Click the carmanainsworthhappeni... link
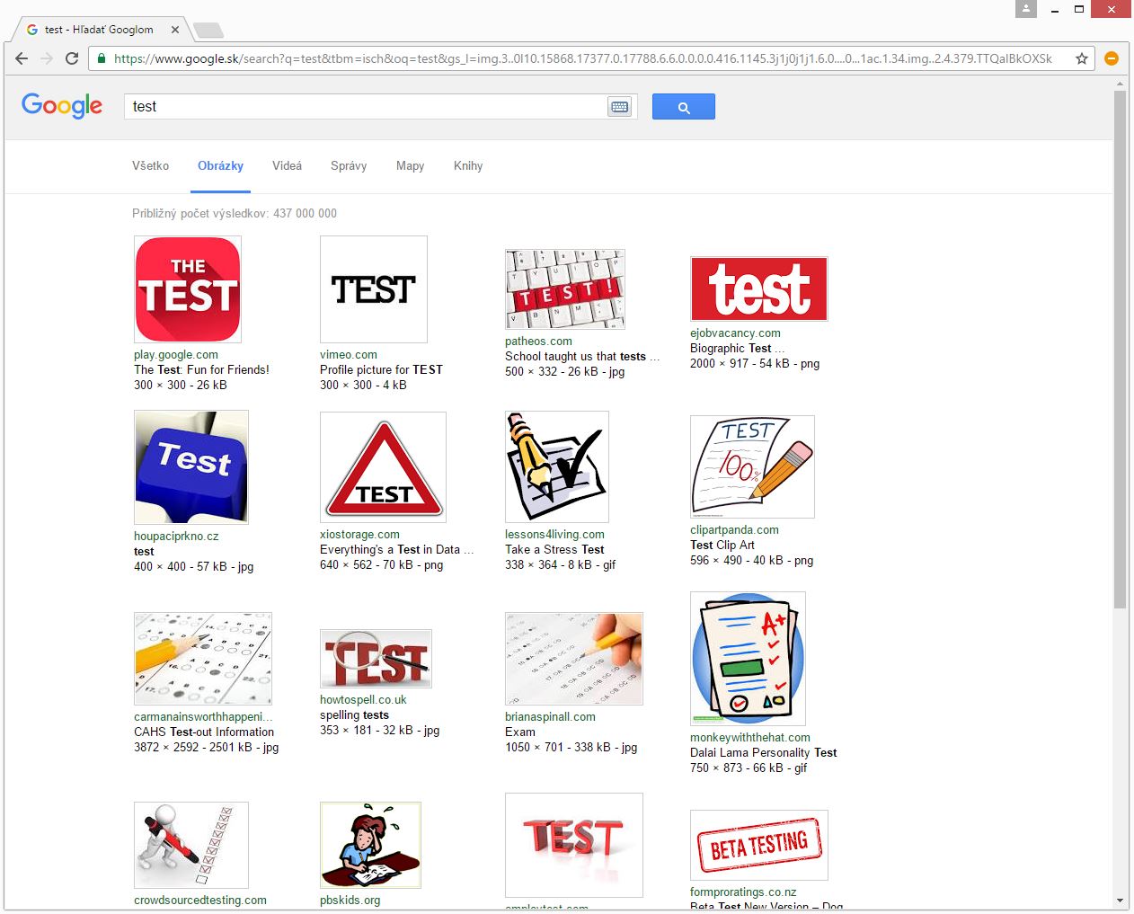 click(x=203, y=717)
